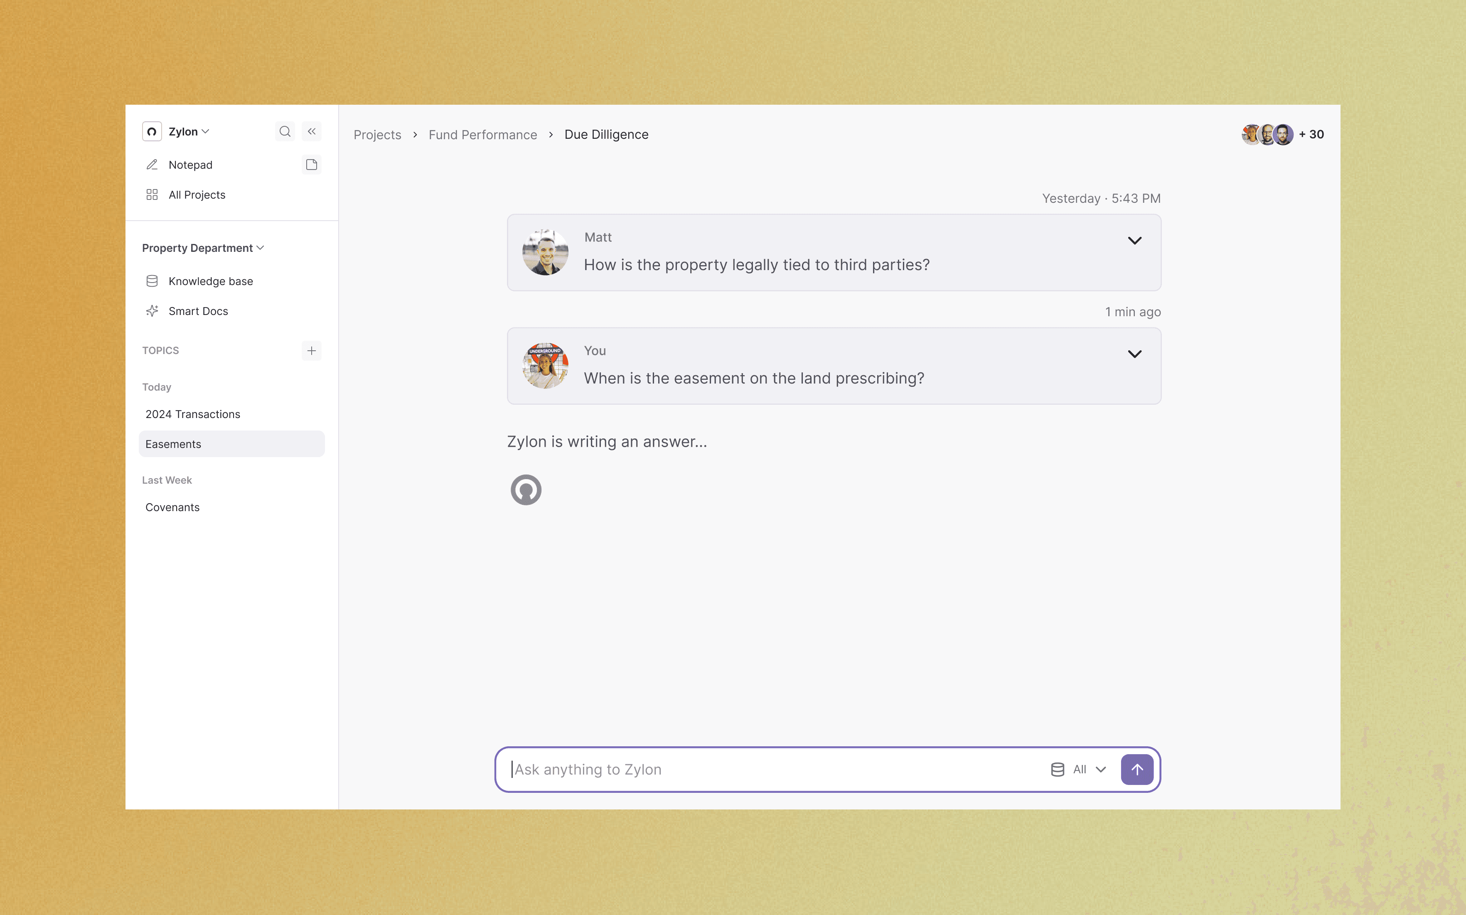Screen dimensions: 1466x915
Task: Open Knowledge base in sidebar
Action: click(x=211, y=281)
